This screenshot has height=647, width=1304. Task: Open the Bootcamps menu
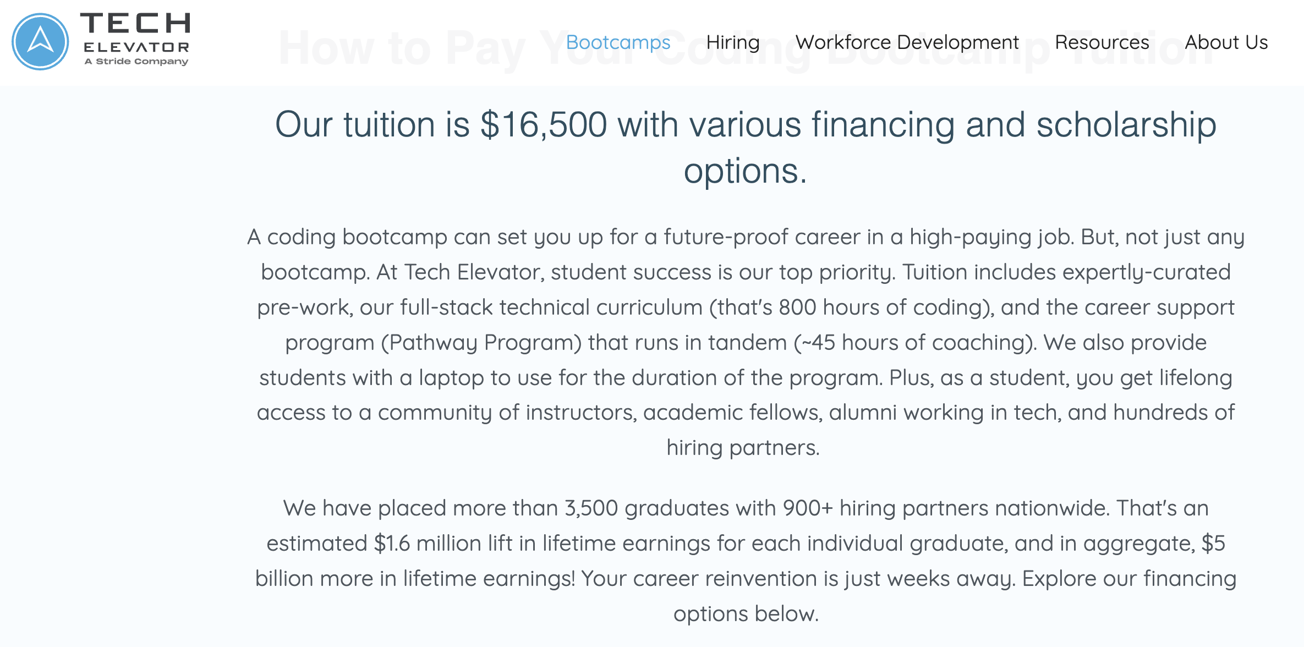(x=618, y=42)
